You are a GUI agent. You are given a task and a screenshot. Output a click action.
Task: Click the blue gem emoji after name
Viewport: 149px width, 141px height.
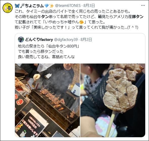(46, 6)
